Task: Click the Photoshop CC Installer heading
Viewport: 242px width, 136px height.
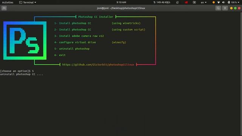Action: pyautogui.click(x=96, y=17)
